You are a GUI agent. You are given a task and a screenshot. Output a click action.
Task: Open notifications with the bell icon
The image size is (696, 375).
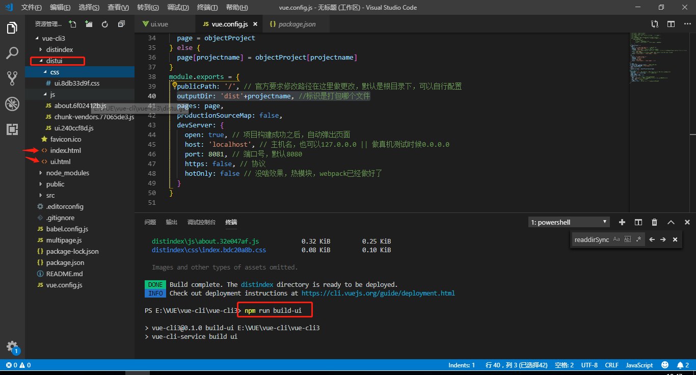pos(682,365)
